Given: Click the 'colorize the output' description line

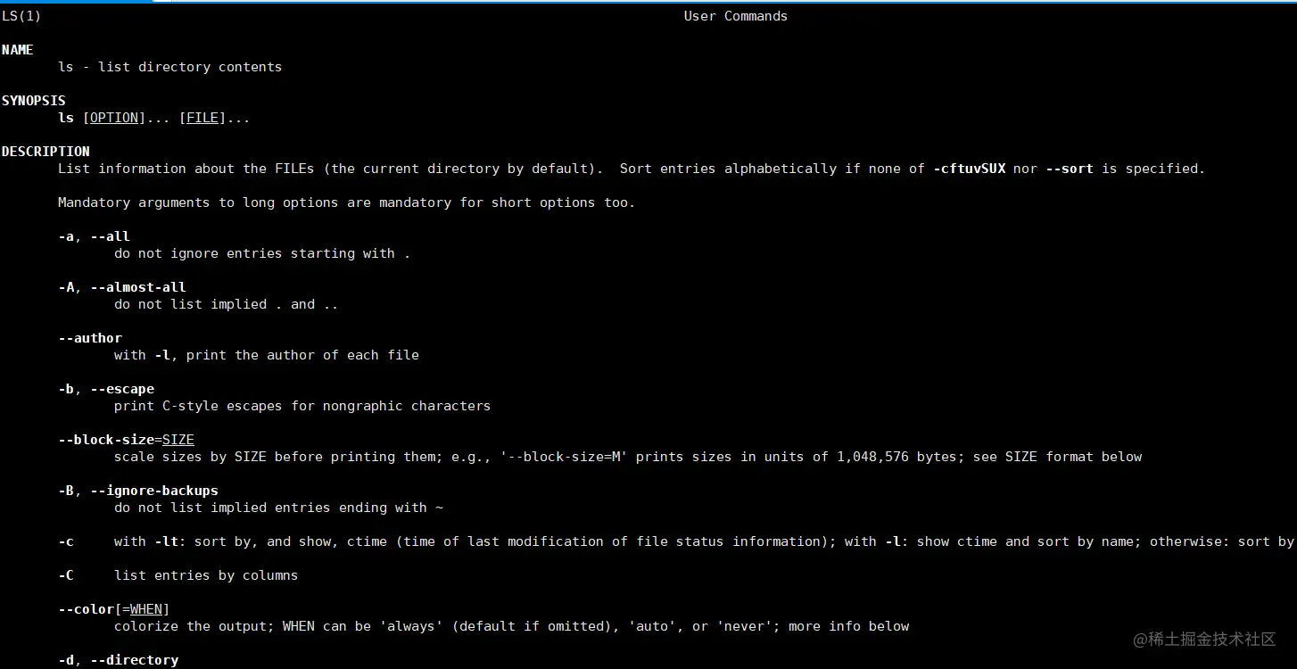Looking at the screenshot, I should [x=512, y=626].
